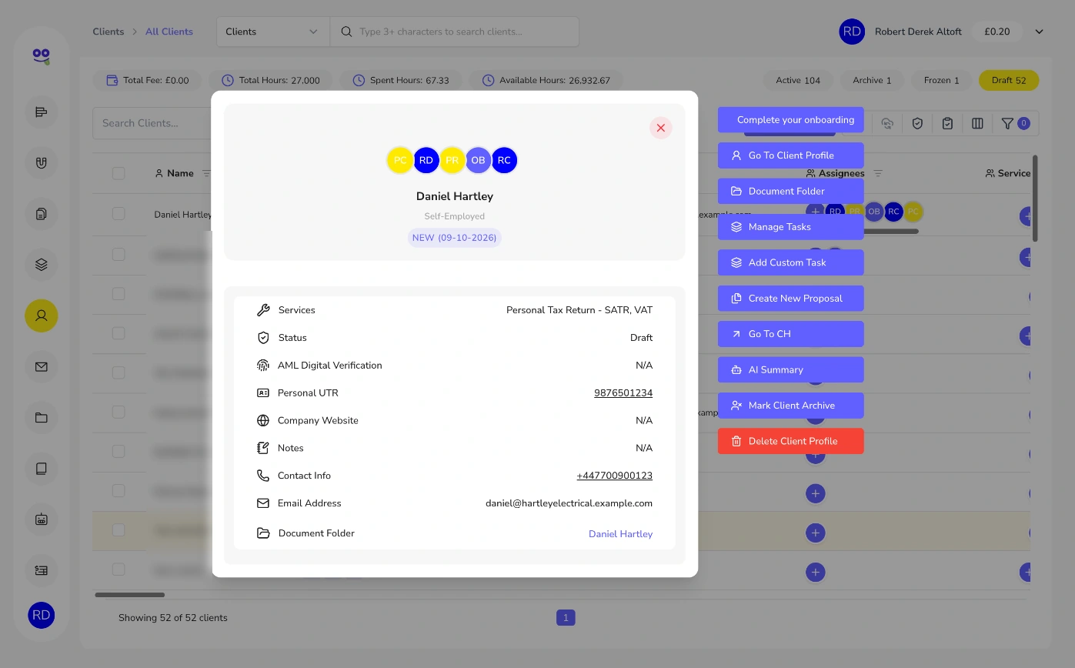Open the filter funnel icon in toolbar

click(x=1007, y=123)
